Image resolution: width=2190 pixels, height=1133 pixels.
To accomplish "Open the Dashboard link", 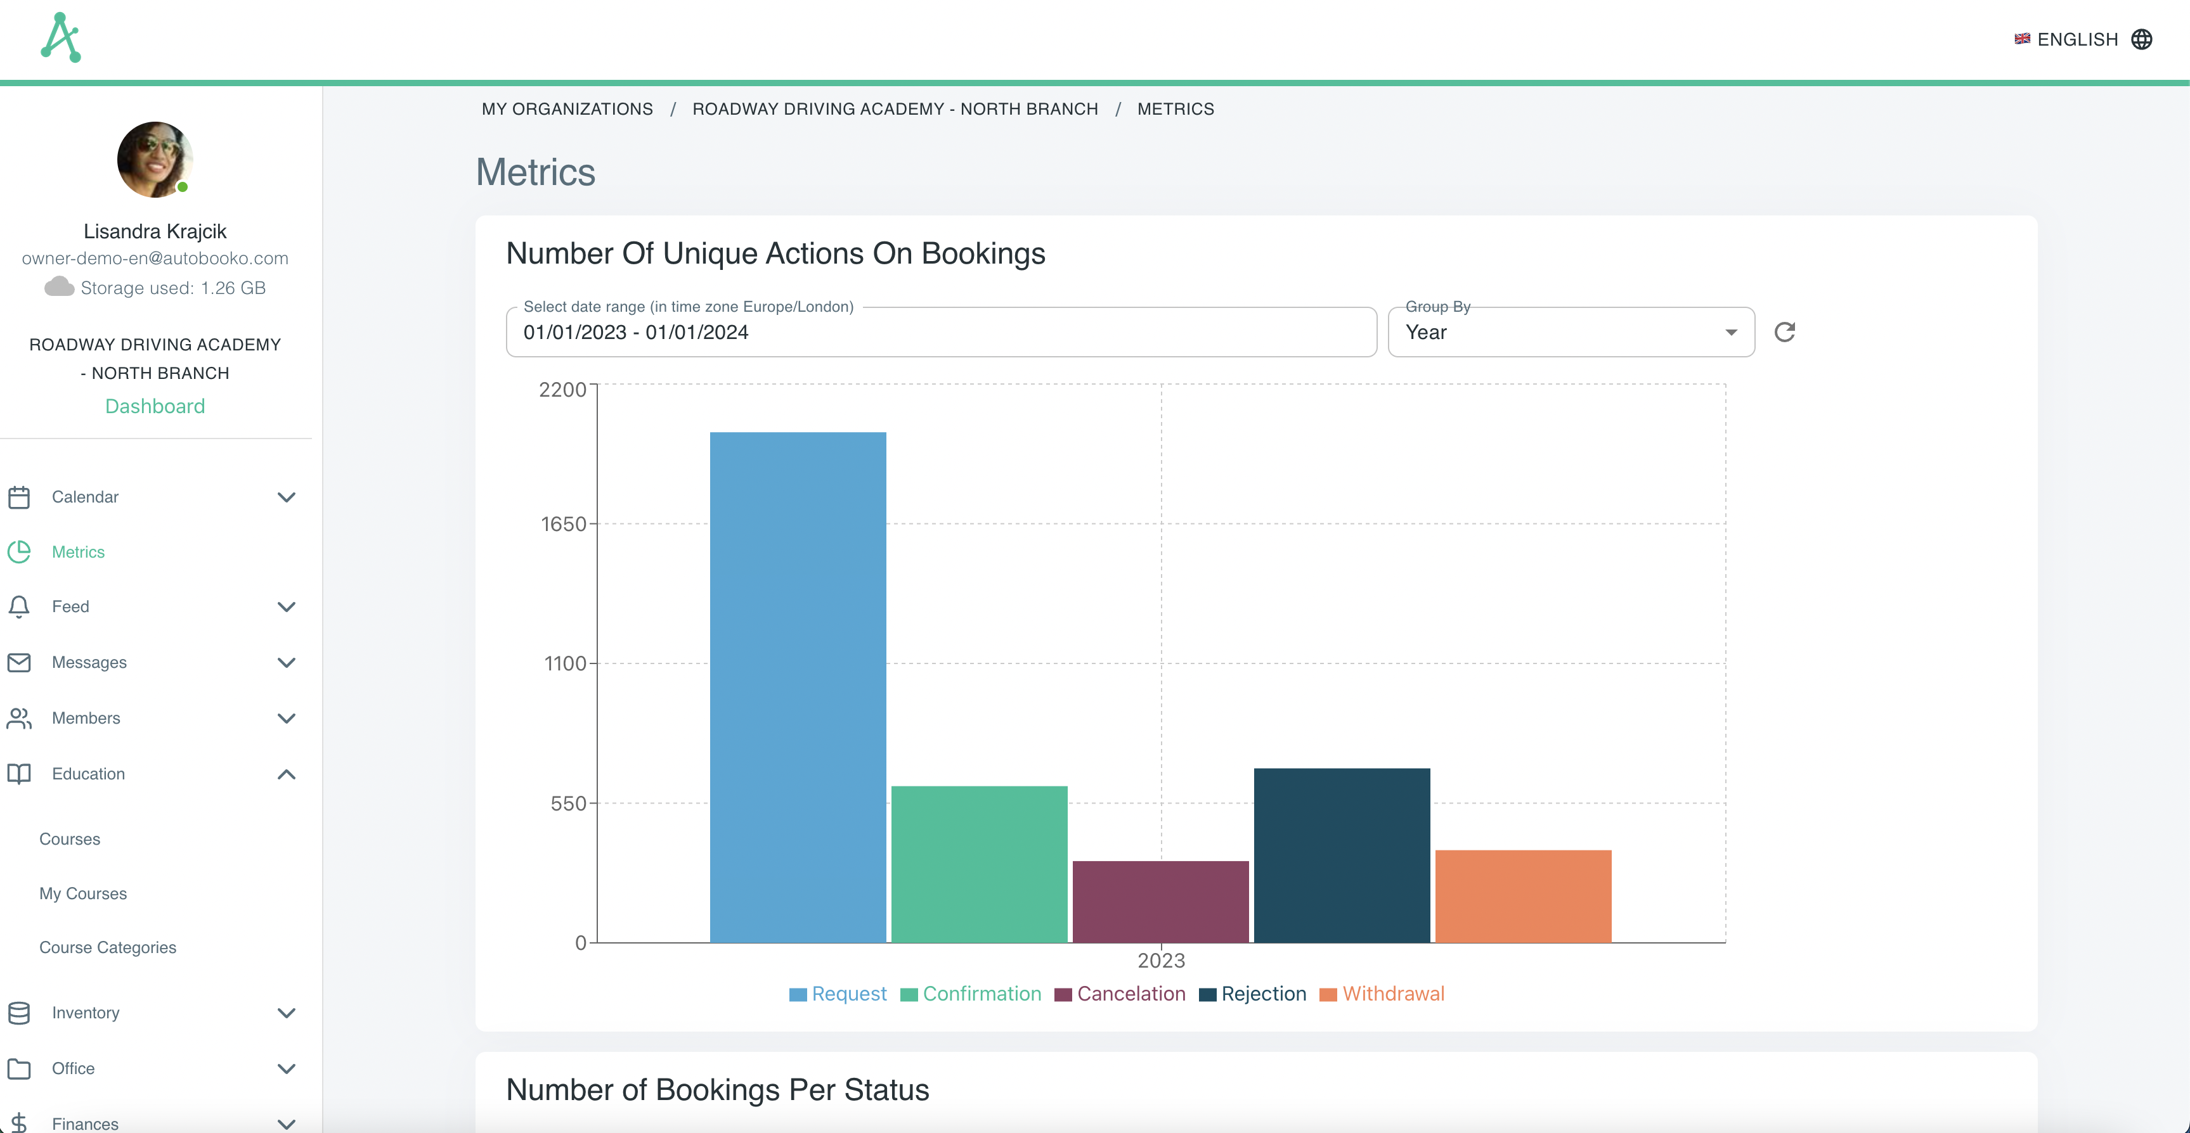I will [x=155, y=406].
